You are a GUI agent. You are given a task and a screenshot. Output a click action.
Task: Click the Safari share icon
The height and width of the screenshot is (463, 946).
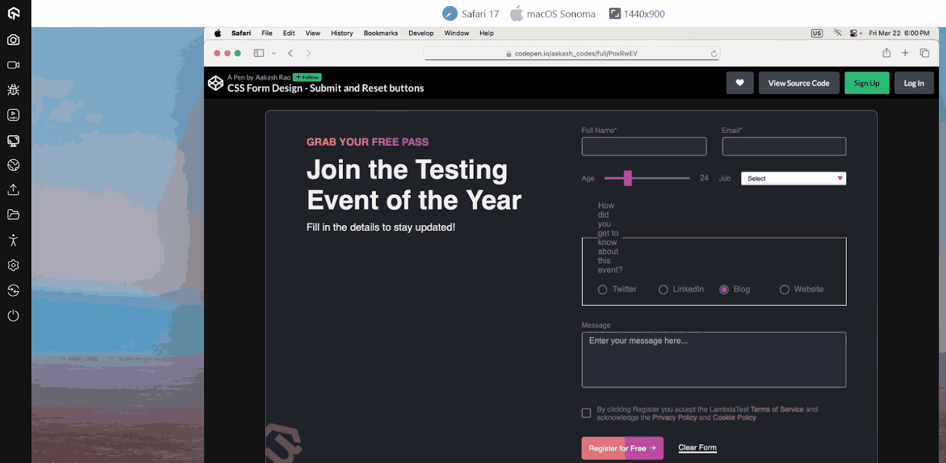click(x=886, y=53)
